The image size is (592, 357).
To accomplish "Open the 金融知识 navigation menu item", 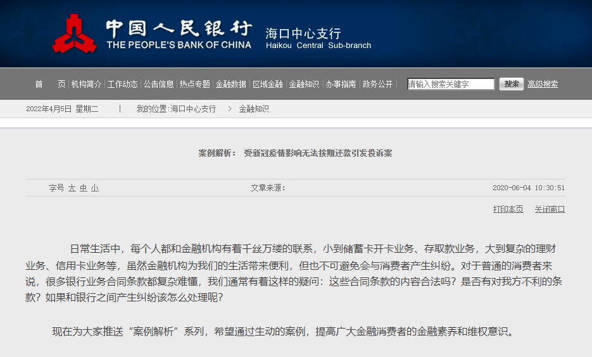I will click(304, 84).
